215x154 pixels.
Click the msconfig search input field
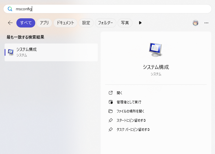pyautogui.click(x=107, y=9)
